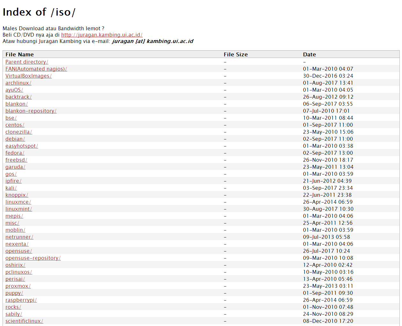
Task: Open the opensuse/ directory link
Action: tap(18, 251)
